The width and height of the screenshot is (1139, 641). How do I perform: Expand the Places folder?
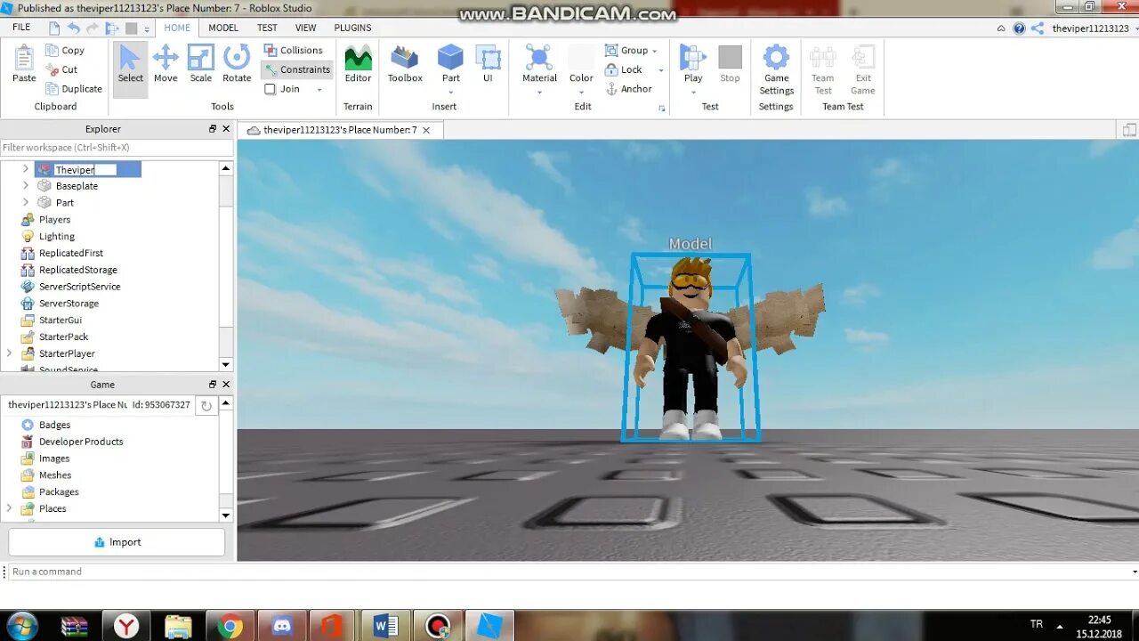click(10, 508)
